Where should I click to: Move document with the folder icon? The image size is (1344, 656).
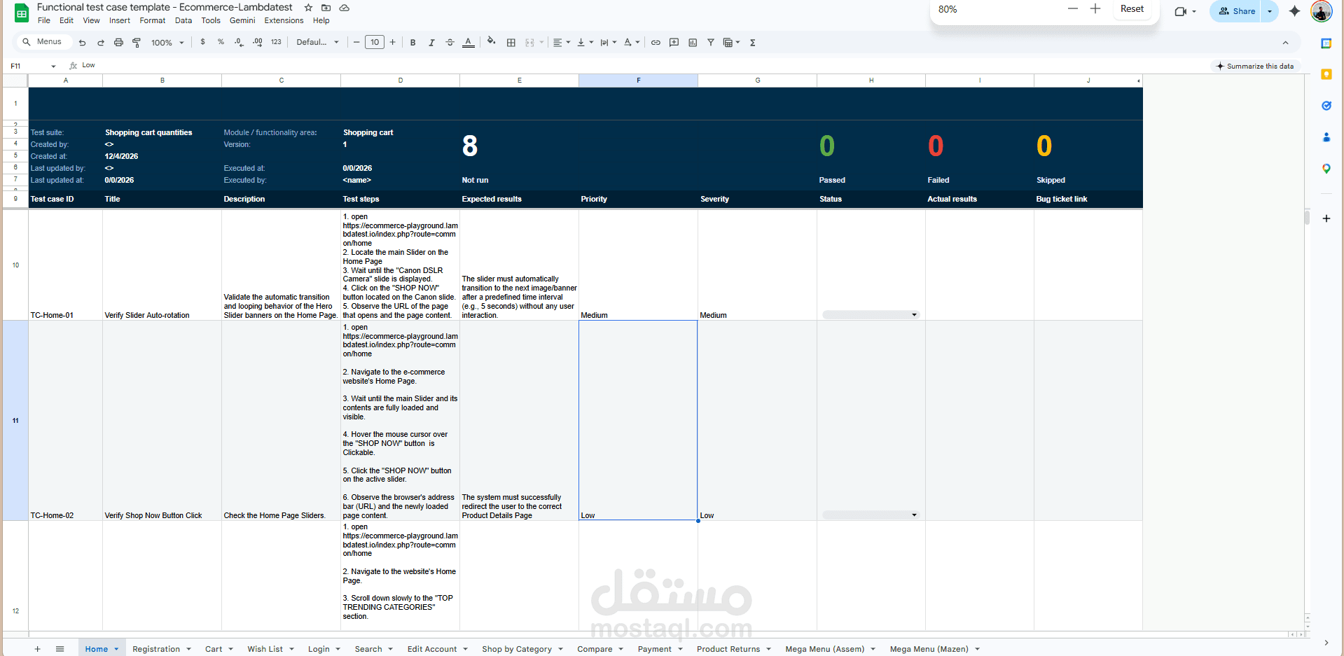coord(326,8)
